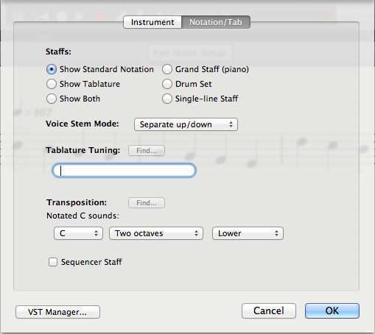The image size is (375, 334).
Task: Cancel the dialog
Action: [x=269, y=311]
